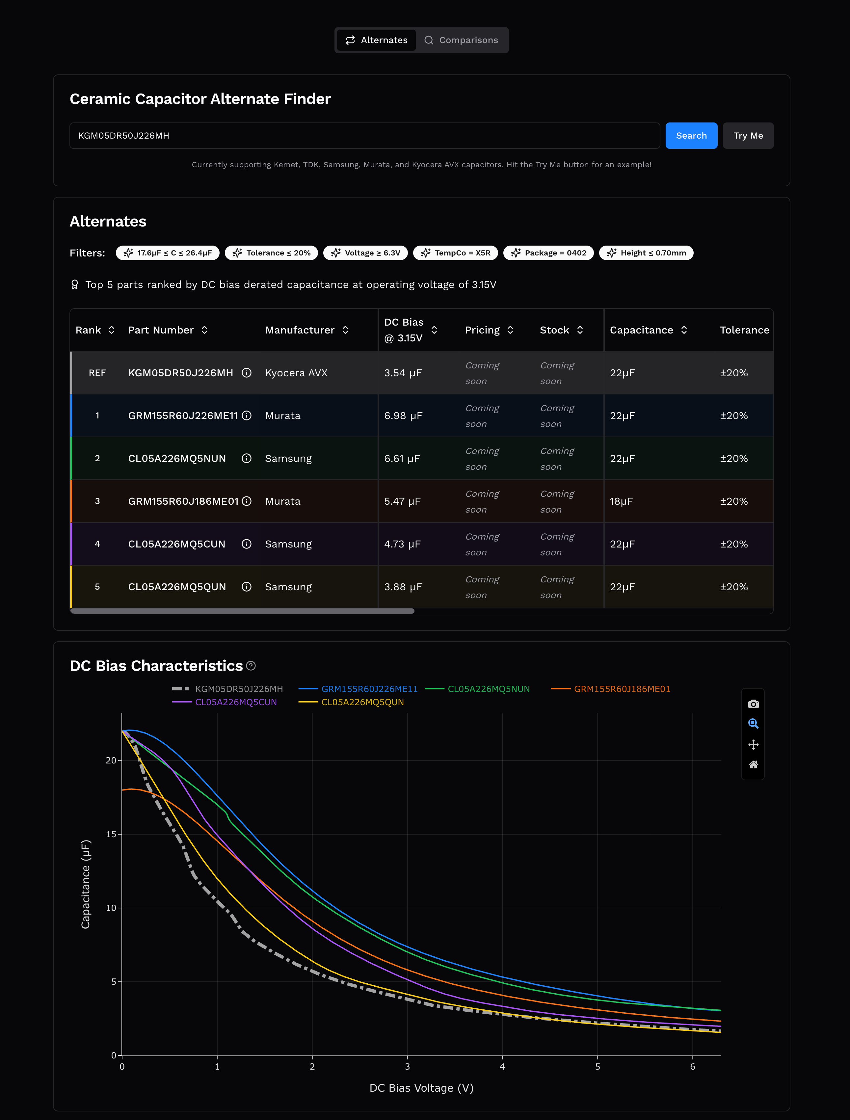Open info icon for CL05A226MQ5NUN
Image resolution: width=850 pixels, height=1120 pixels.
point(247,458)
